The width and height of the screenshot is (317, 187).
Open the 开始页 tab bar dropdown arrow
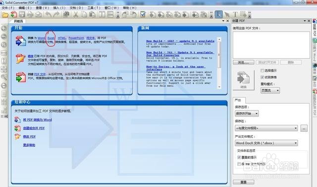pyautogui.click(x=223, y=21)
